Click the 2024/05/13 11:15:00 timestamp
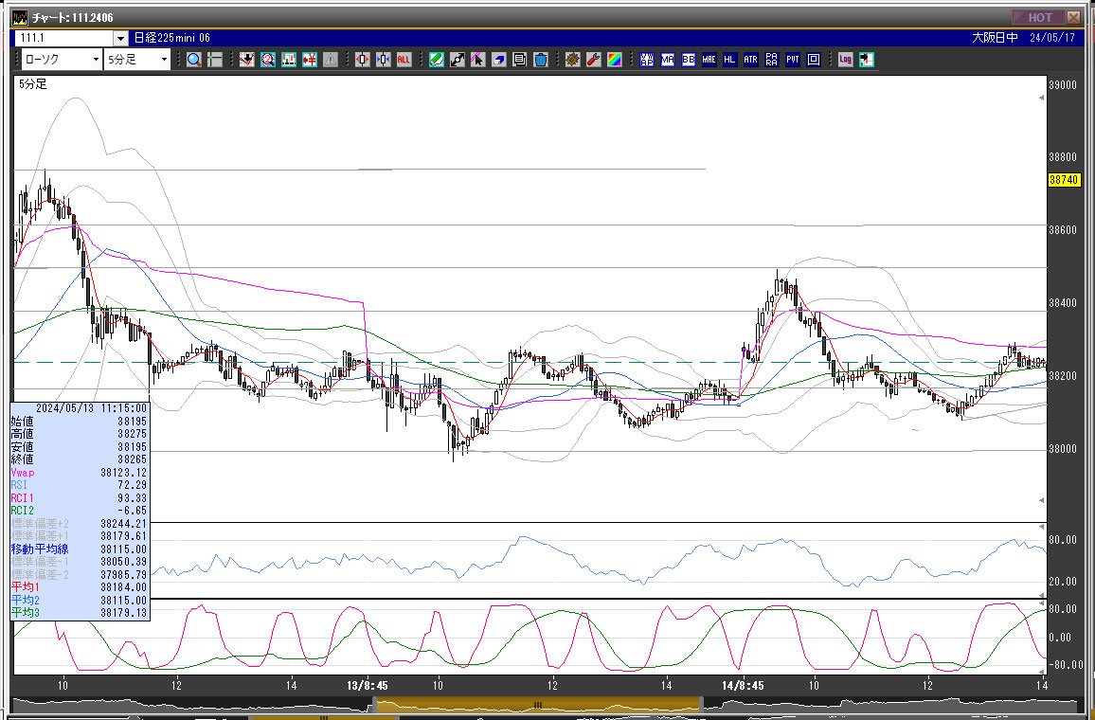1095x720 pixels. coord(92,407)
